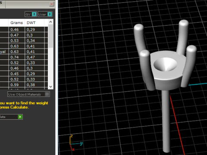Viewport: 207px width, 155px height.
Task: Click the green Calculate play button
Action: pos(20,117)
